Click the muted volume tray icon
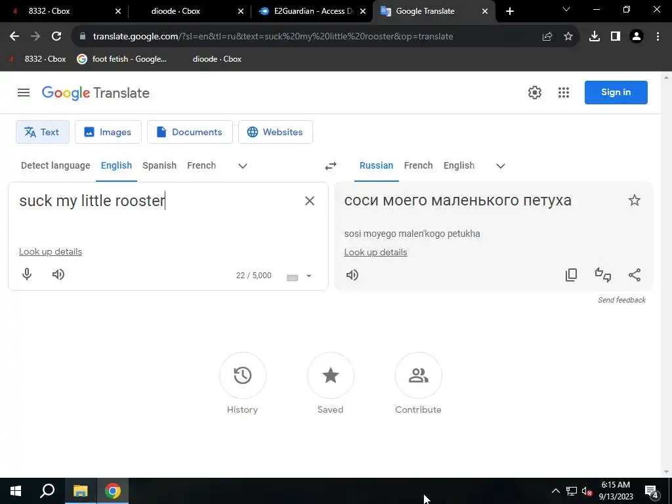 coord(587,492)
